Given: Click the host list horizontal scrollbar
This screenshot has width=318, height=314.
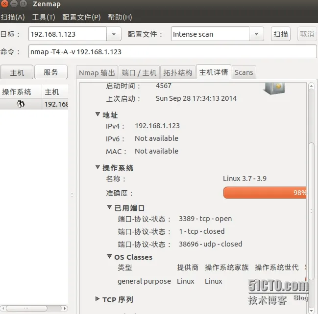Looking at the screenshot, I should pos(27,308).
